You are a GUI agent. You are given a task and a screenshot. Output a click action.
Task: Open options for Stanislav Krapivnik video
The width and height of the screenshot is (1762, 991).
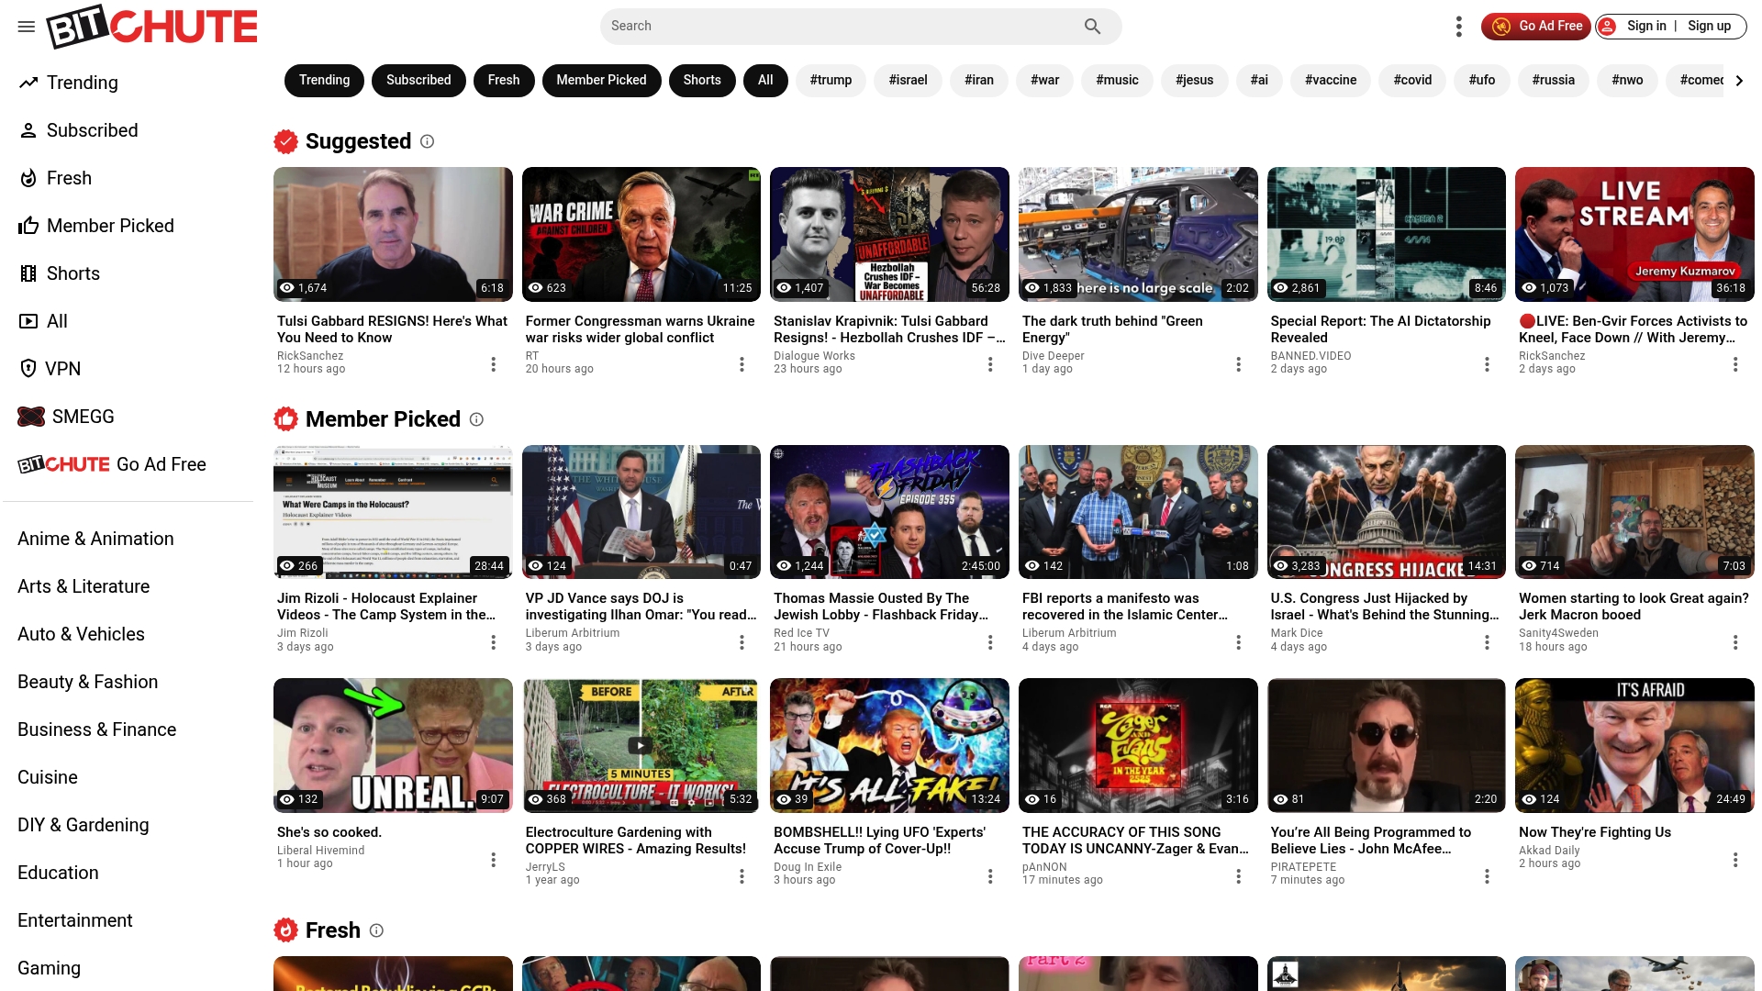990,364
